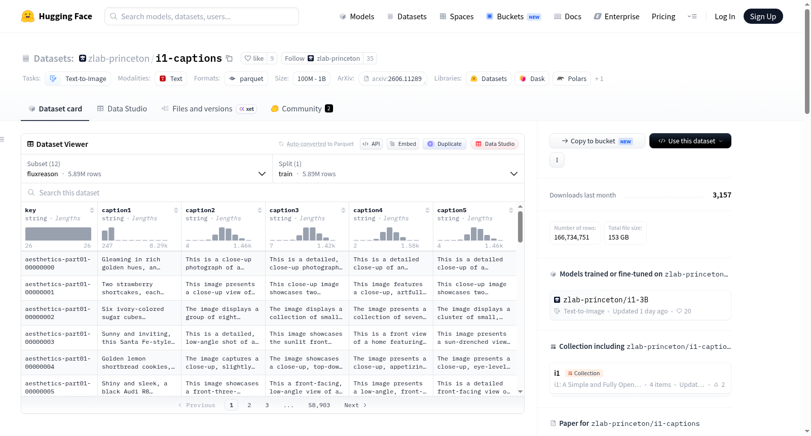Switch to the Community tab
This screenshot has width=811, height=436.
click(302, 108)
